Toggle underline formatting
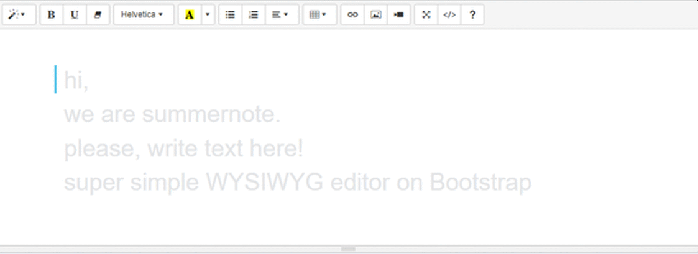The height and width of the screenshot is (254, 698). 75,15
